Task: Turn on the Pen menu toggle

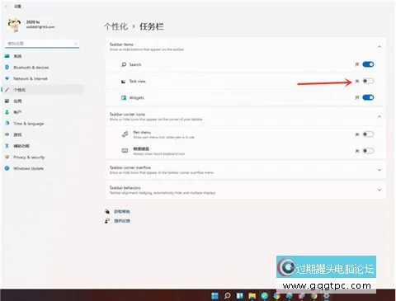Action: pos(368,134)
